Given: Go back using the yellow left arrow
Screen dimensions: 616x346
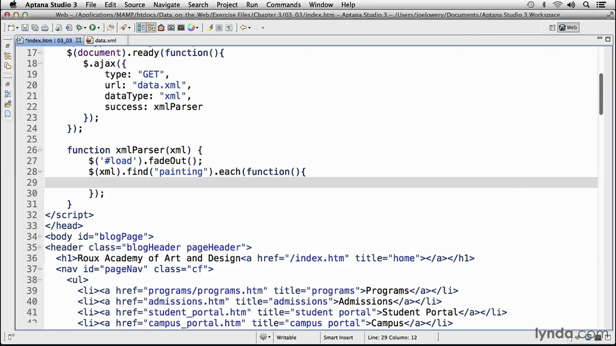Looking at the screenshot, I should [243, 28].
